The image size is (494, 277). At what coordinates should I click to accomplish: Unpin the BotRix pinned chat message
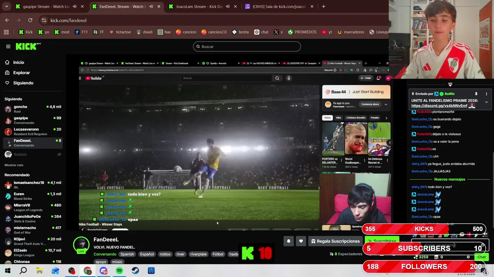coord(476,94)
